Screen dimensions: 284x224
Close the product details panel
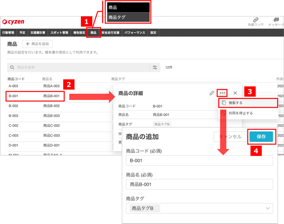coord(235,93)
